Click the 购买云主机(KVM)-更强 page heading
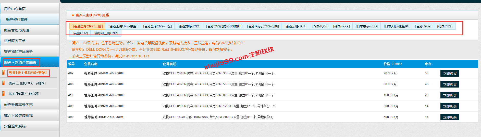The image size is (481, 137). click(x=92, y=15)
